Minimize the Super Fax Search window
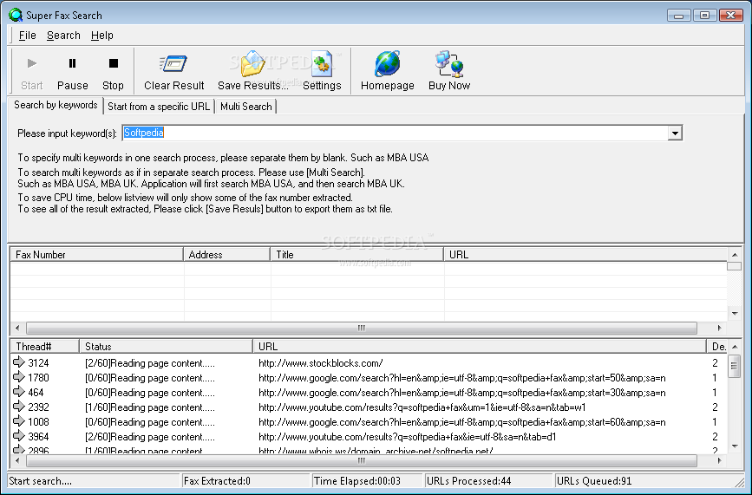The width and height of the screenshot is (752, 495). pos(678,16)
